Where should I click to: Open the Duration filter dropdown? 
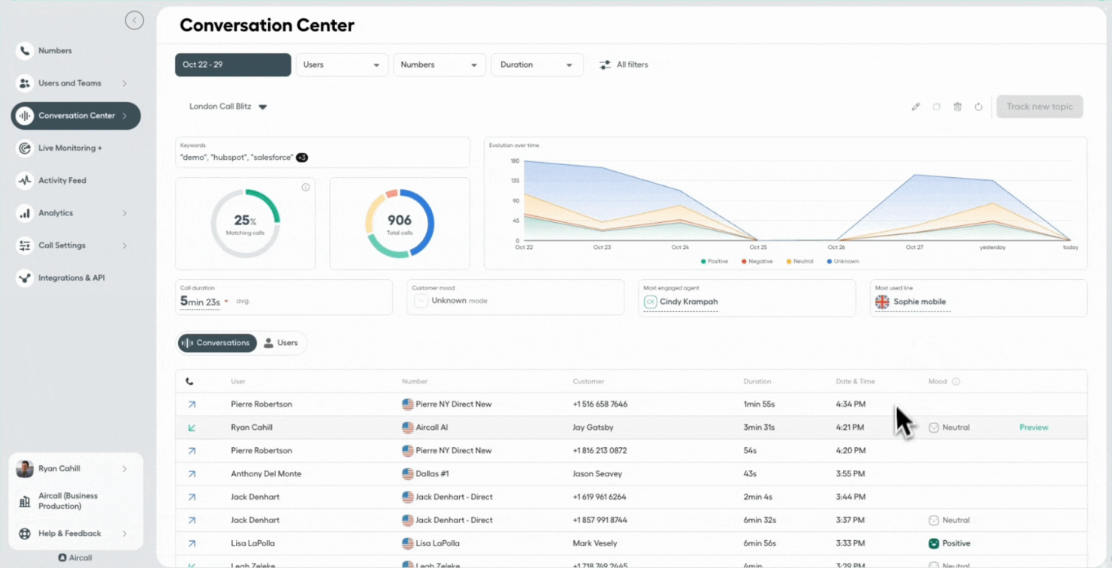(536, 65)
